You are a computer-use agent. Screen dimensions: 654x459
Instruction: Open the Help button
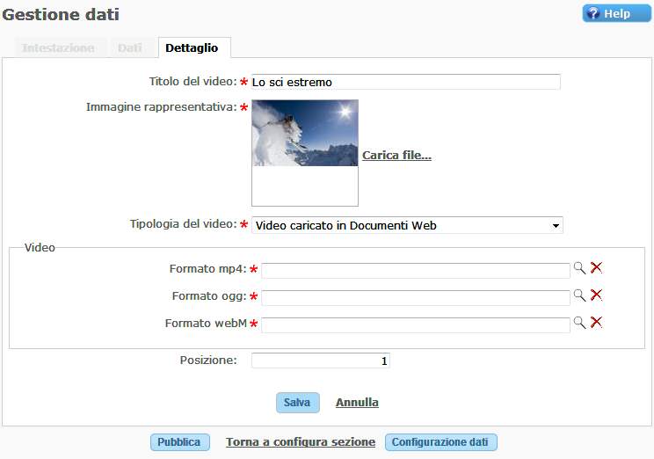[x=616, y=14]
